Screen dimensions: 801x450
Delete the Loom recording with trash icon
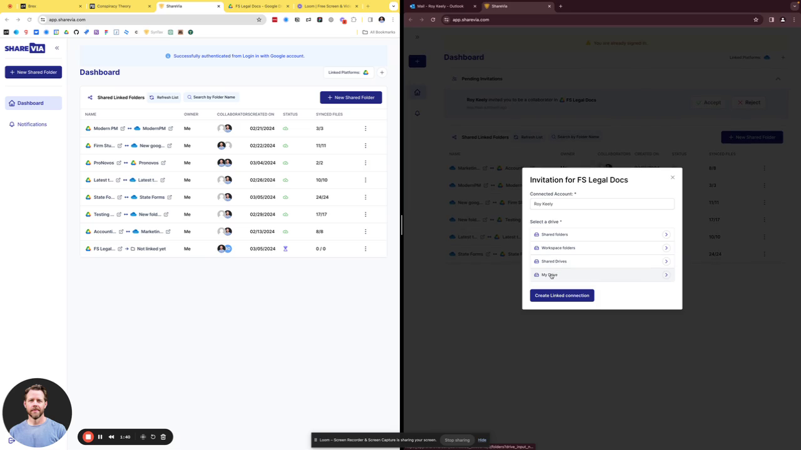[163, 437]
